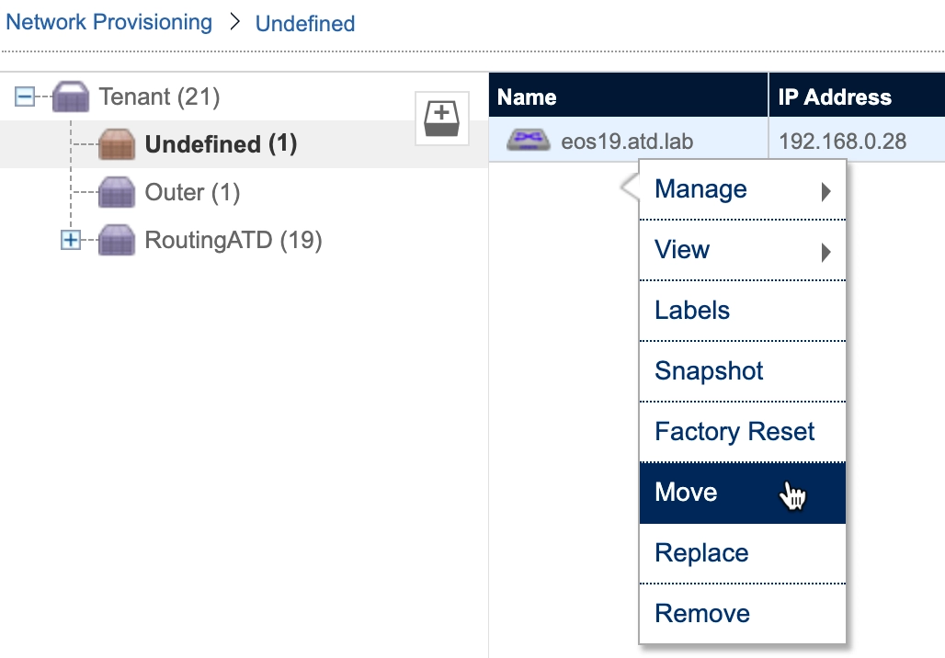Choose Factory Reset option

734,432
